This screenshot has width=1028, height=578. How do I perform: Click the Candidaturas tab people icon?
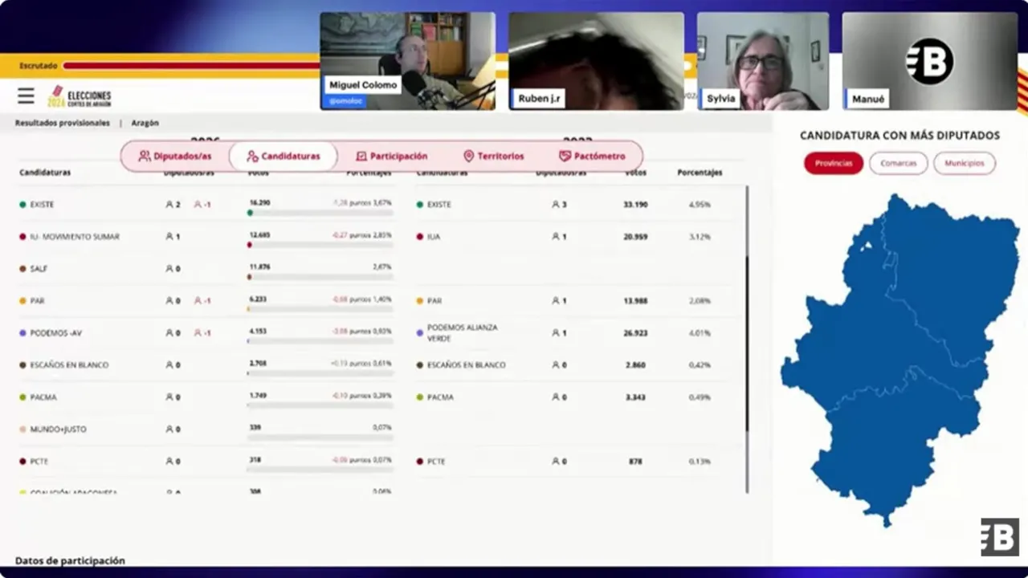[252, 157]
